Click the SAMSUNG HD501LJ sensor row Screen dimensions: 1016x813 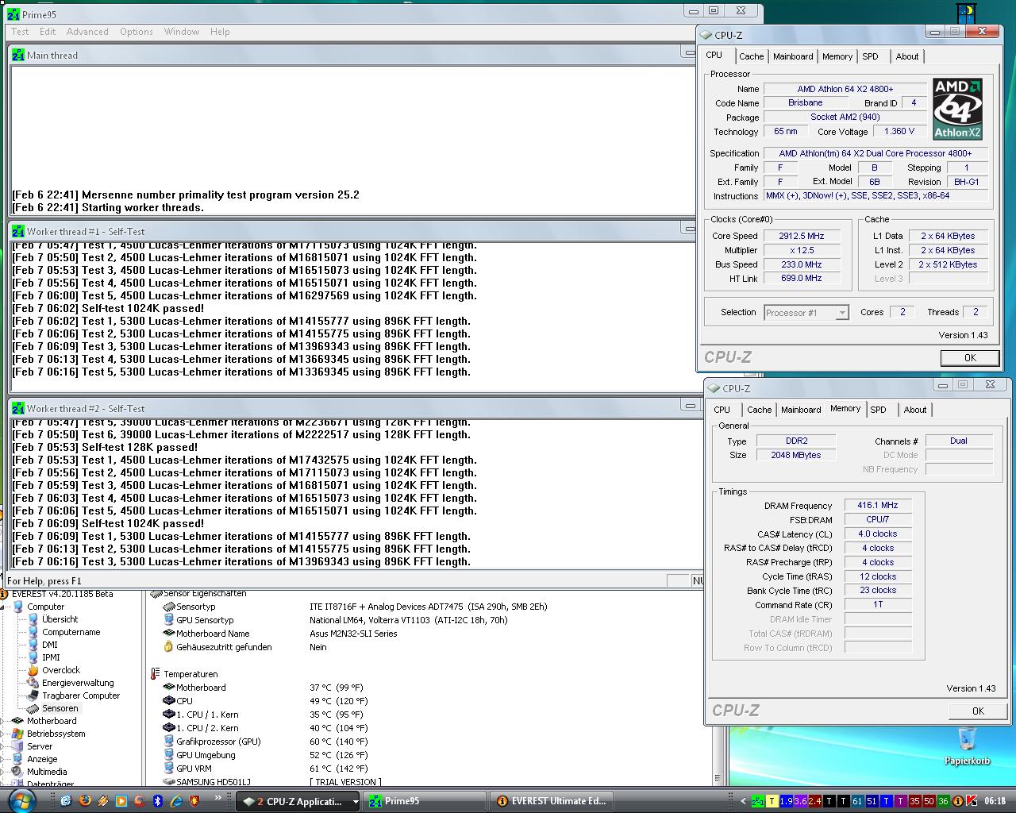[272, 782]
